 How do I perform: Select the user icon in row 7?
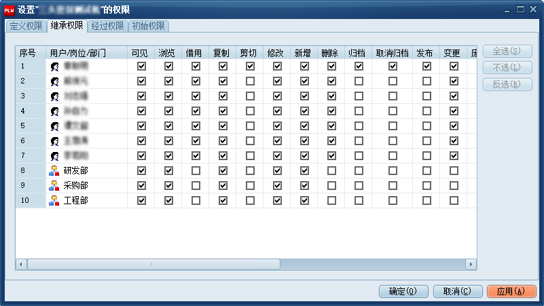click(x=55, y=156)
